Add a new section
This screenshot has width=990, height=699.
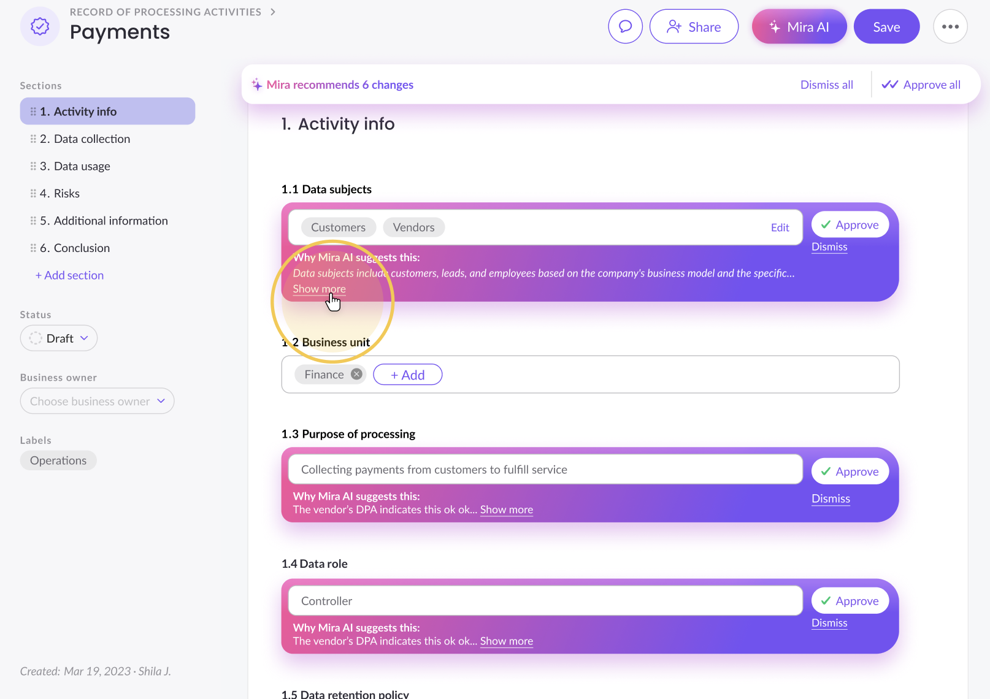pos(69,275)
